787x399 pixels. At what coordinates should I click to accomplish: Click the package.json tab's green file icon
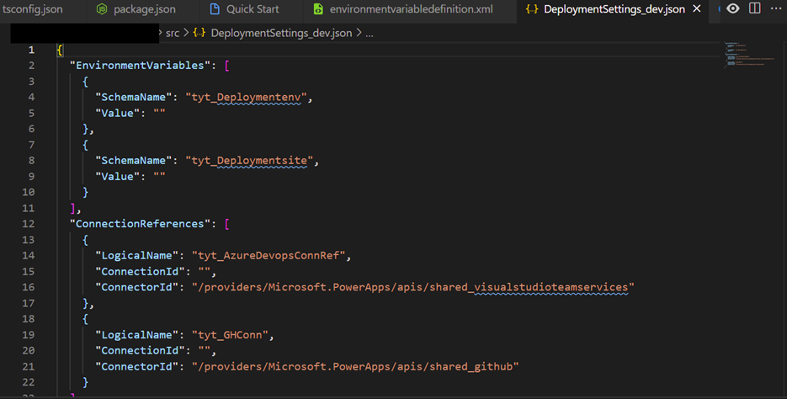coord(102,9)
